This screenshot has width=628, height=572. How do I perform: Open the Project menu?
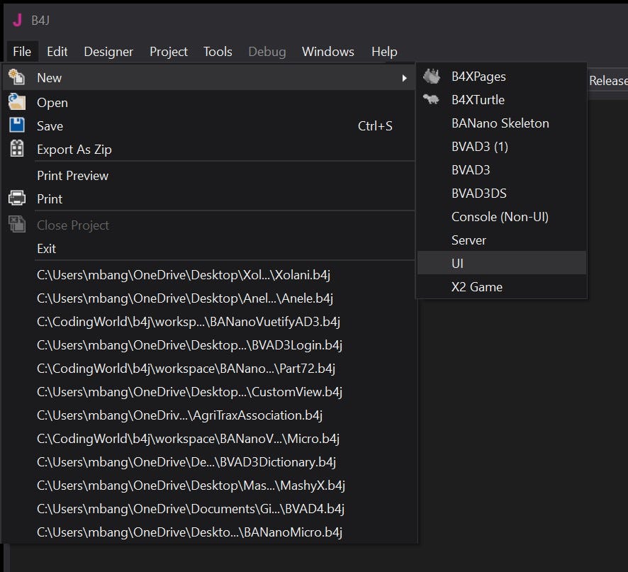[169, 52]
